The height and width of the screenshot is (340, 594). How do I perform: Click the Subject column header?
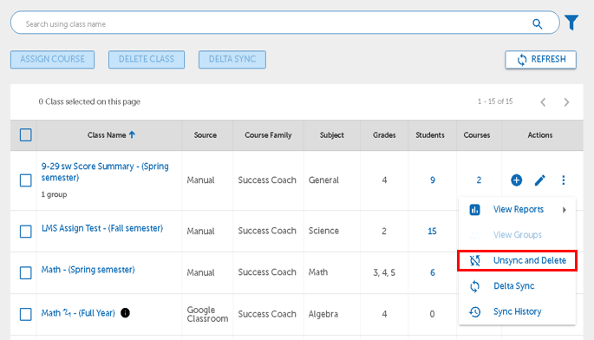tap(332, 135)
